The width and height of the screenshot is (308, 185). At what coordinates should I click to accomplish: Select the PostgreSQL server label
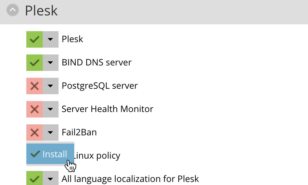click(100, 86)
